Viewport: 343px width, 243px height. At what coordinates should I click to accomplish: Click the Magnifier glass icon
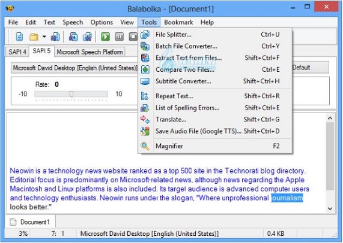click(x=145, y=146)
